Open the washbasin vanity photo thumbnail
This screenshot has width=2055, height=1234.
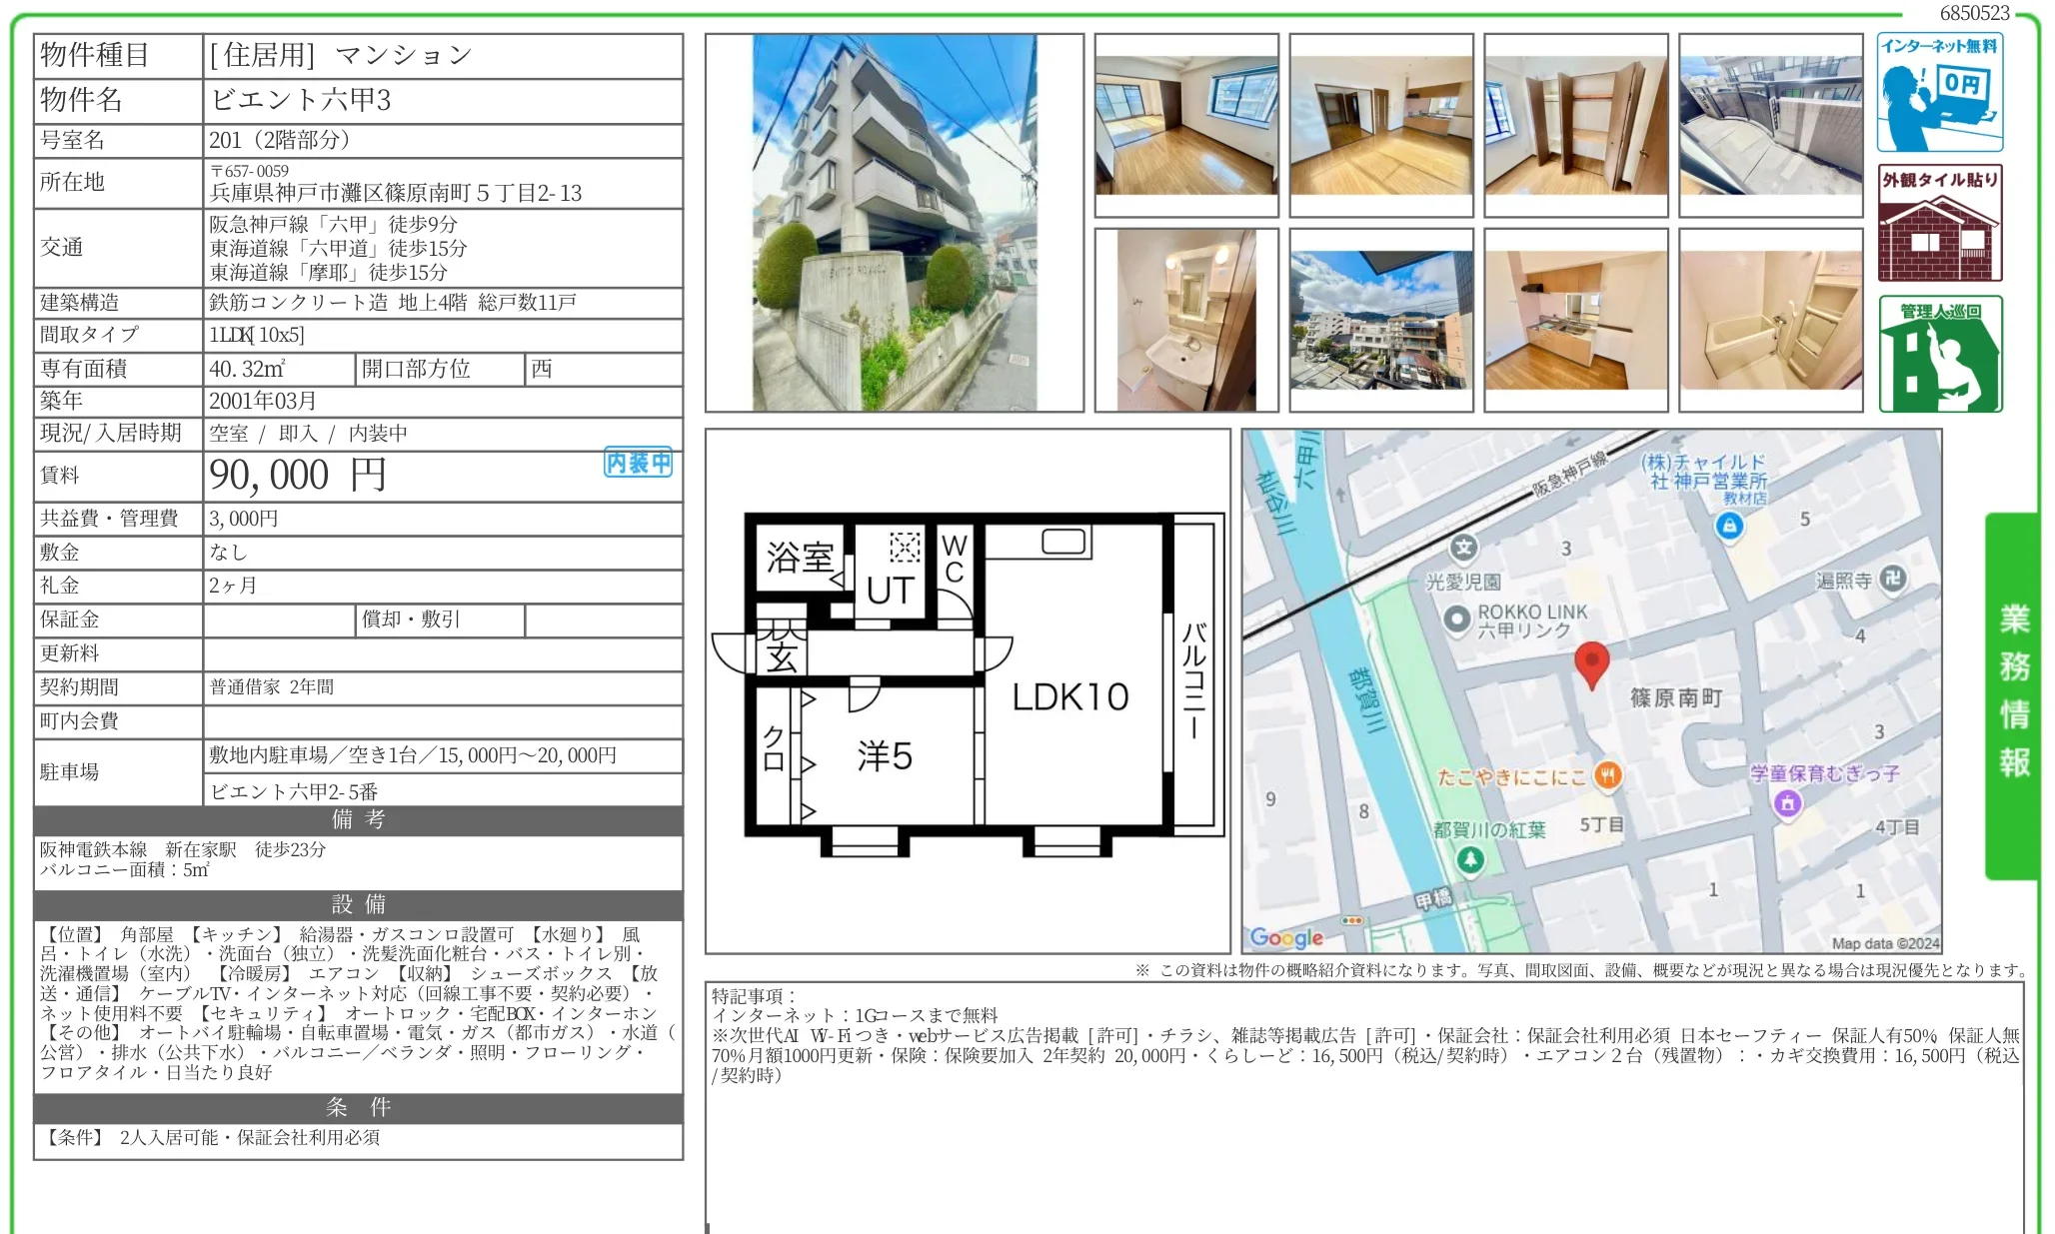(1186, 320)
